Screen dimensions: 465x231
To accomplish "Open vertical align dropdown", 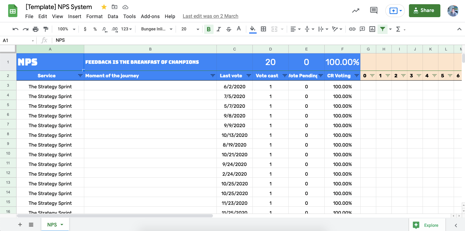I will pos(310,29).
